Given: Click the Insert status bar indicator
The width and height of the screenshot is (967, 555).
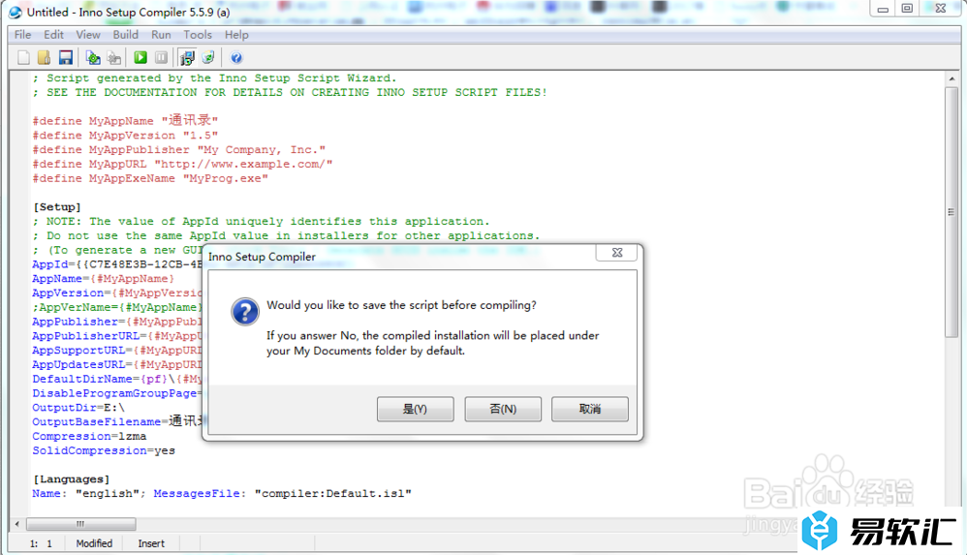Looking at the screenshot, I should [x=151, y=543].
